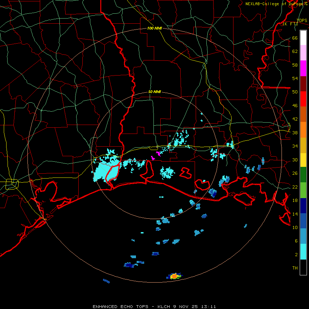Pick the navy blue legend swatch
The width and height of the screenshot is (309, 309).
click(303, 206)
